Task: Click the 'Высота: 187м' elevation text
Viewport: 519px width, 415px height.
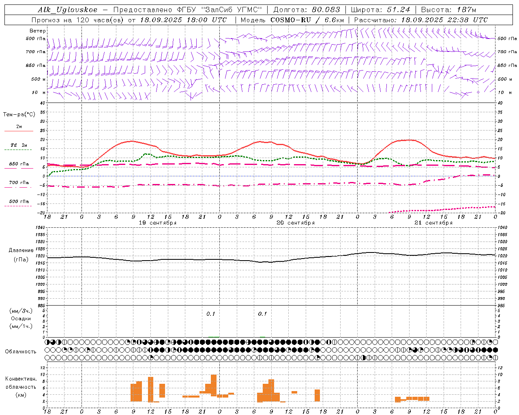Action: click(448, 10)
